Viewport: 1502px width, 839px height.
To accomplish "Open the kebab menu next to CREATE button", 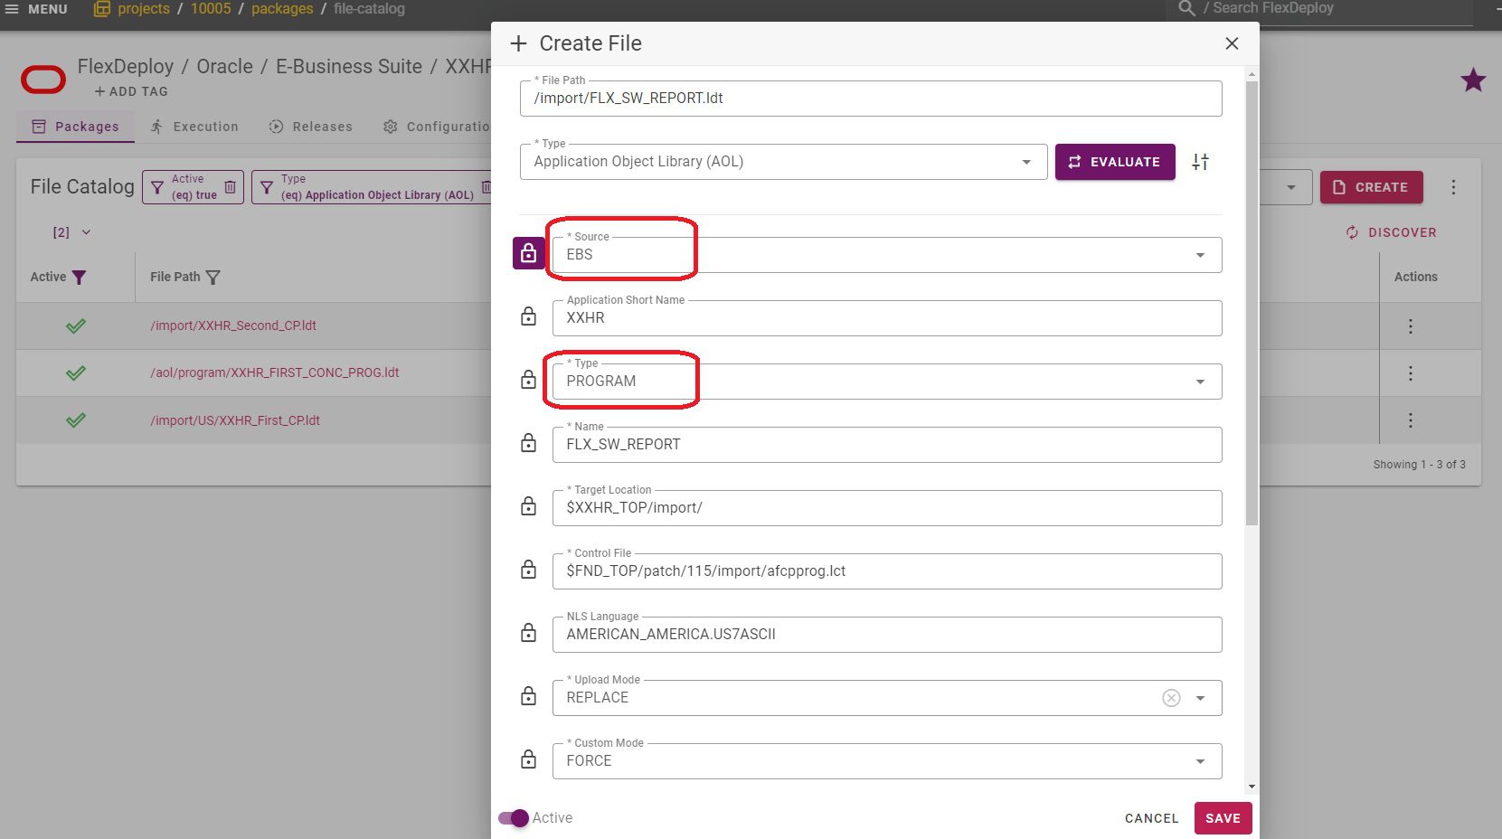I will tap(1454, 187).
